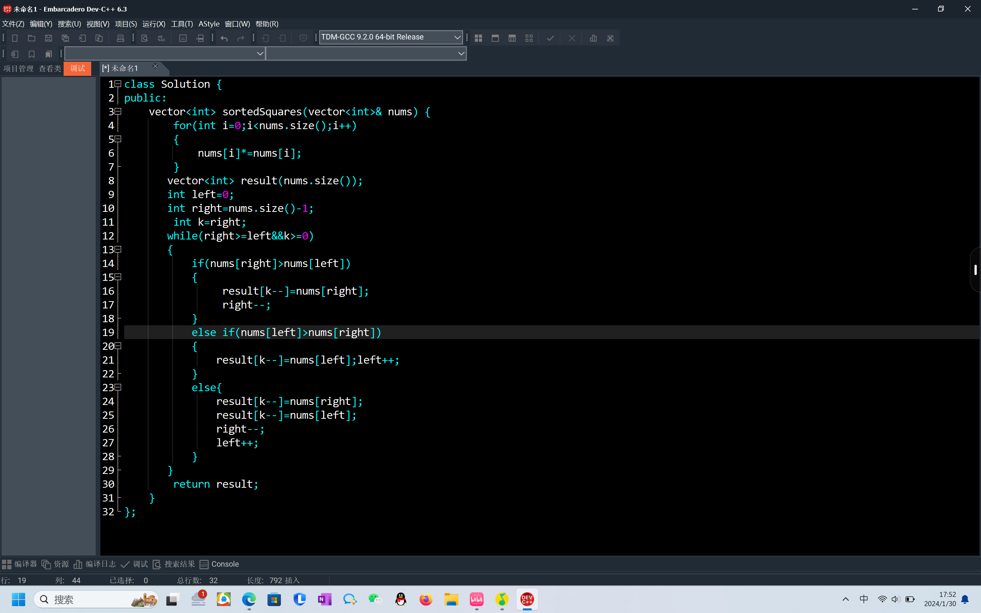Click the Toggle bookmark icon
The width and height of the screenshot is (981, 613).
[32, 54]
